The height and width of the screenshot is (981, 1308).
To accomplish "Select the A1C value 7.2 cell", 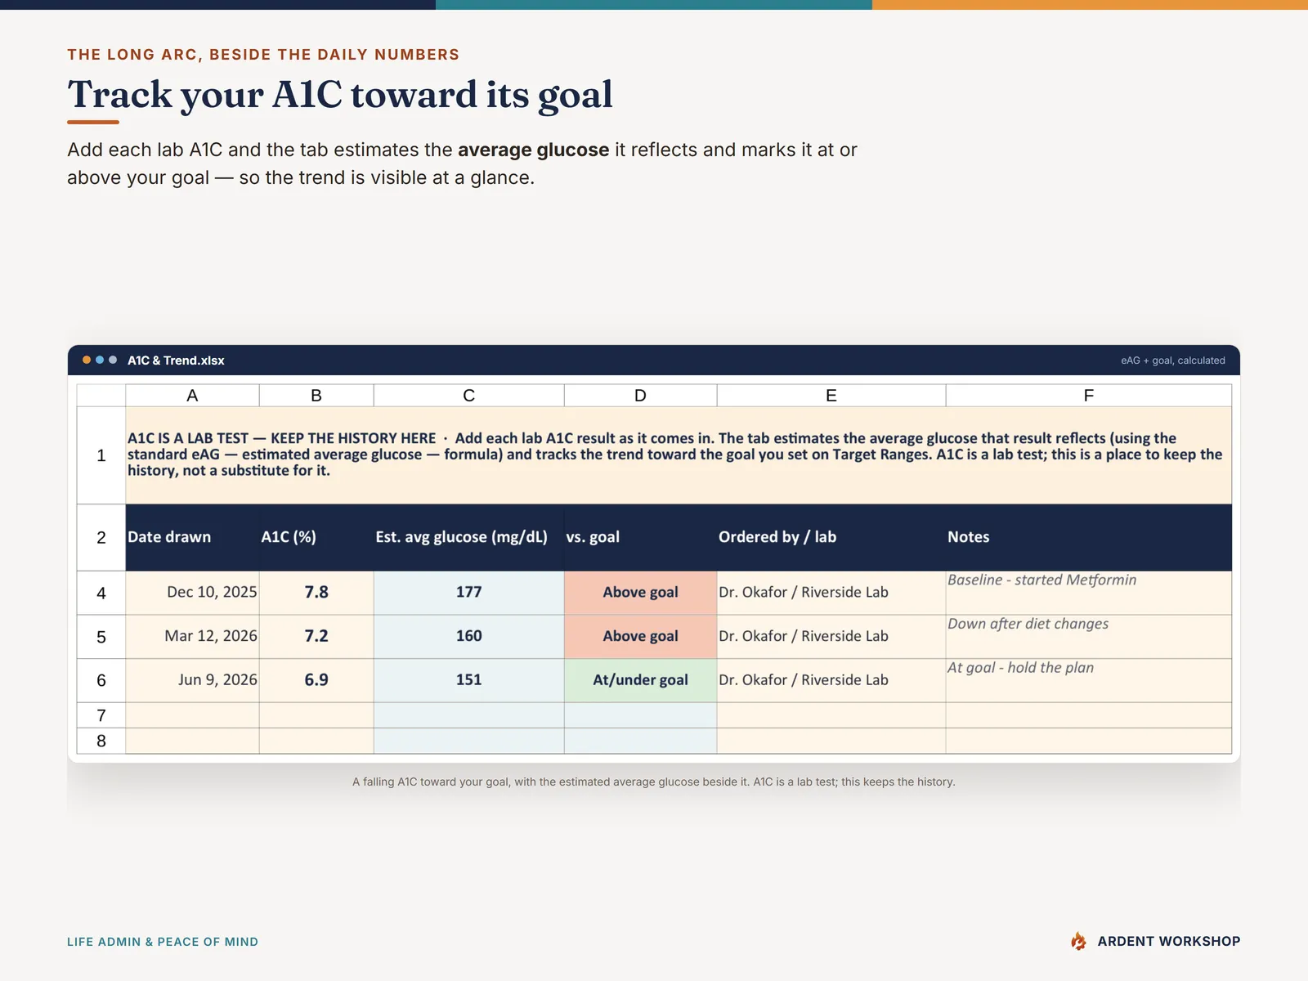I will 316,637.
